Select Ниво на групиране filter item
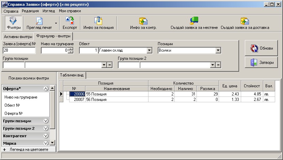283x160 pixels. pyautogui.click(x=21, y=97)
